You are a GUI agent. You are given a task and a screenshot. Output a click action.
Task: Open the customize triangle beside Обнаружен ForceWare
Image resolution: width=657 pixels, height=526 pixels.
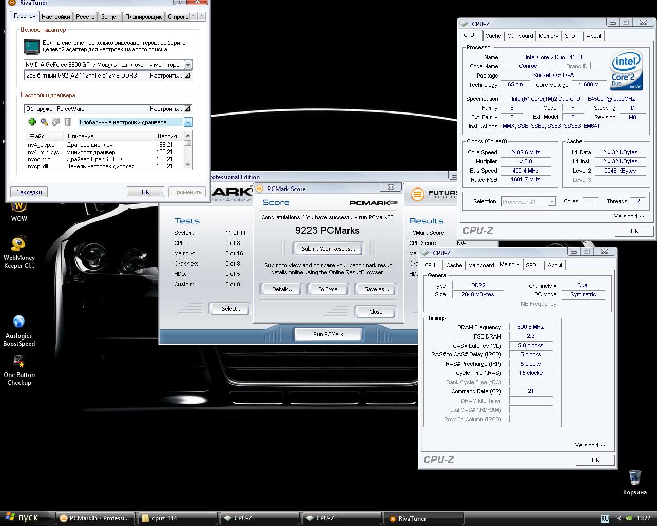[187, 109]
